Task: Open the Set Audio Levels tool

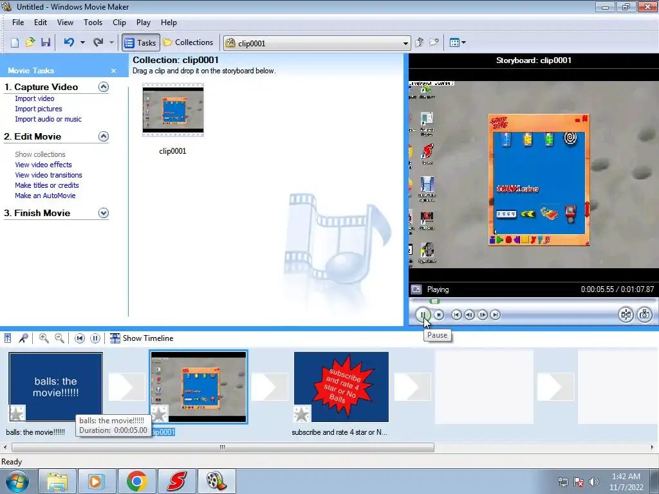Action: click(x=8, y=338)
